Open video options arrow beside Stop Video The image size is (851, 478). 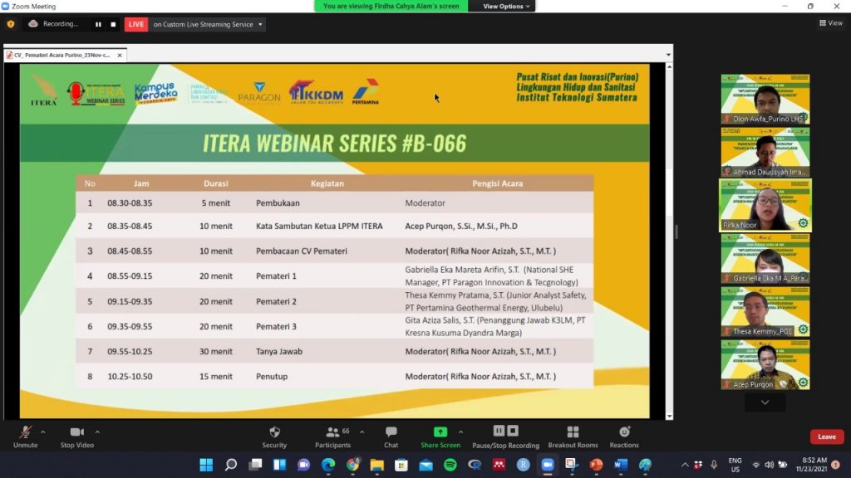coord(97,432)
